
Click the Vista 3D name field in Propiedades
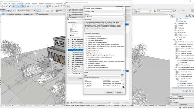tap(186, 96)
